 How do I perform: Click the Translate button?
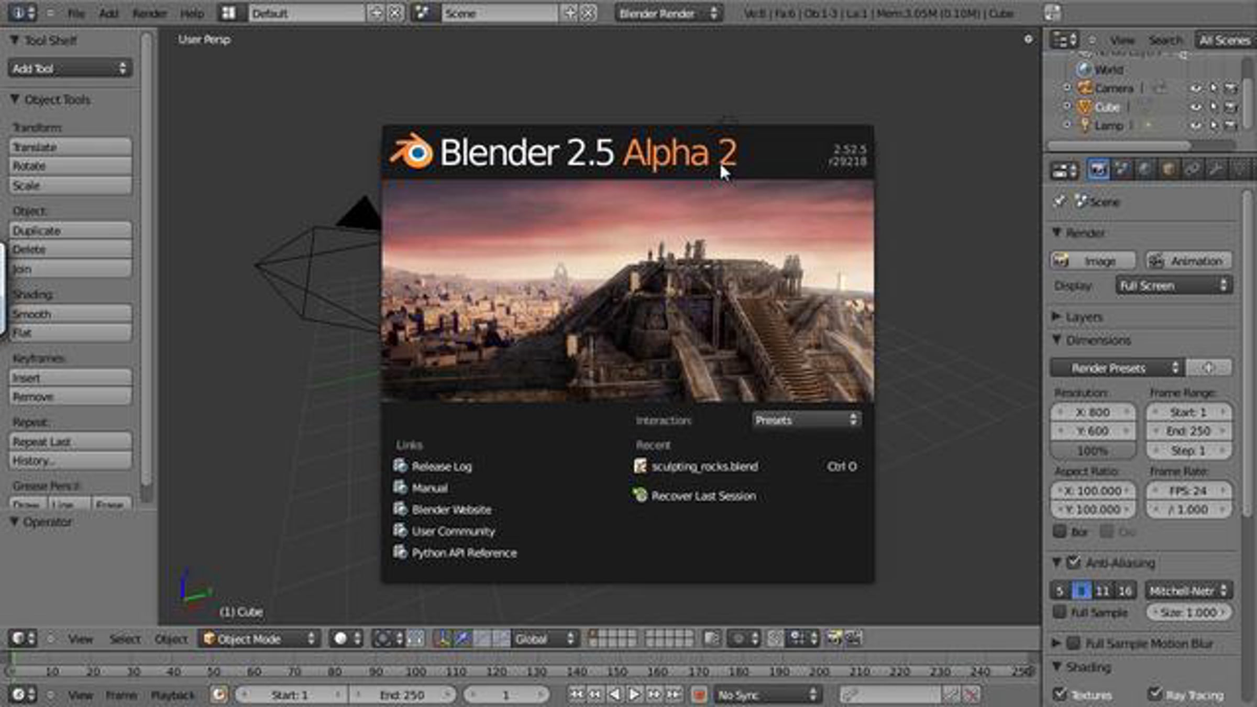[70, 147]
